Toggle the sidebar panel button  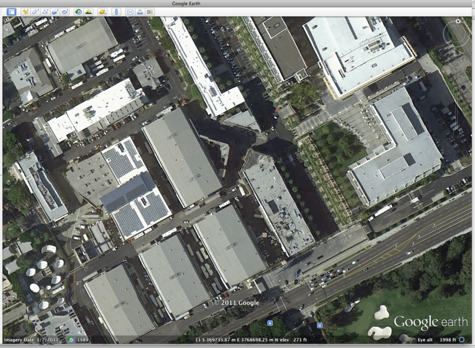[x=11, y=12]
